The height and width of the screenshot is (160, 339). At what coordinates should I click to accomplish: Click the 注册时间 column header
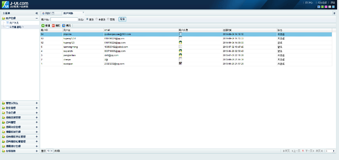click(x=250, y=30)
